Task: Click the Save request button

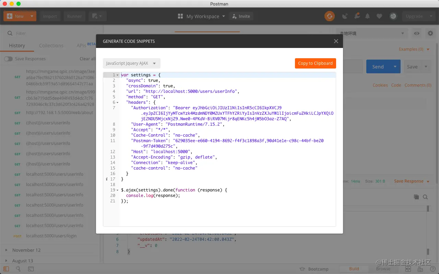Action: pyautogui.click(x=412, y=67)
